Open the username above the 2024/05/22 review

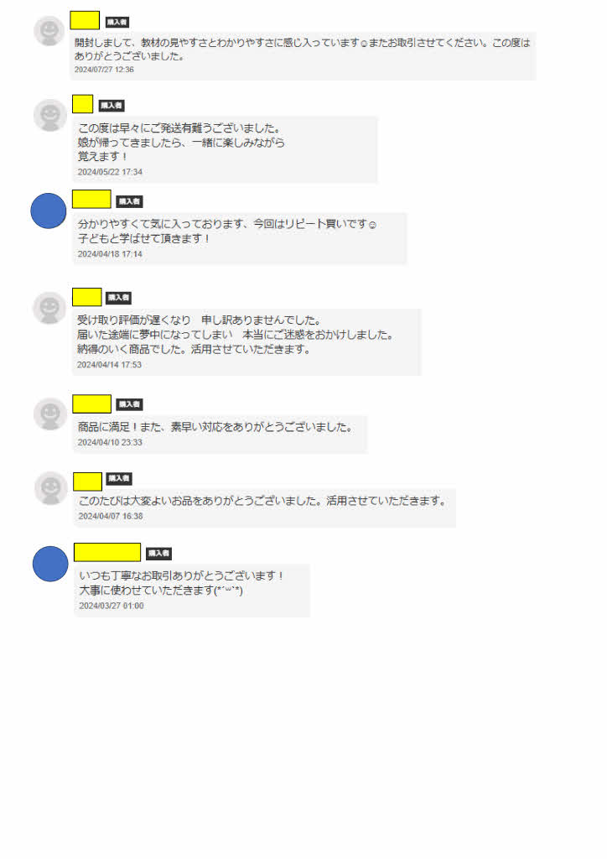pyautogui.click(x=83, y=104)
